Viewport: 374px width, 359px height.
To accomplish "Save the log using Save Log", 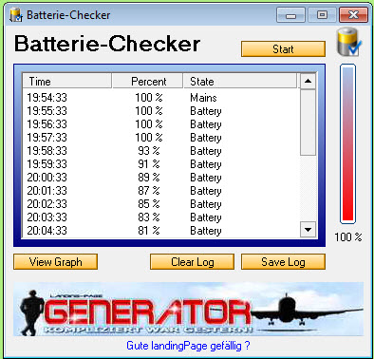I will pos(283,262).
